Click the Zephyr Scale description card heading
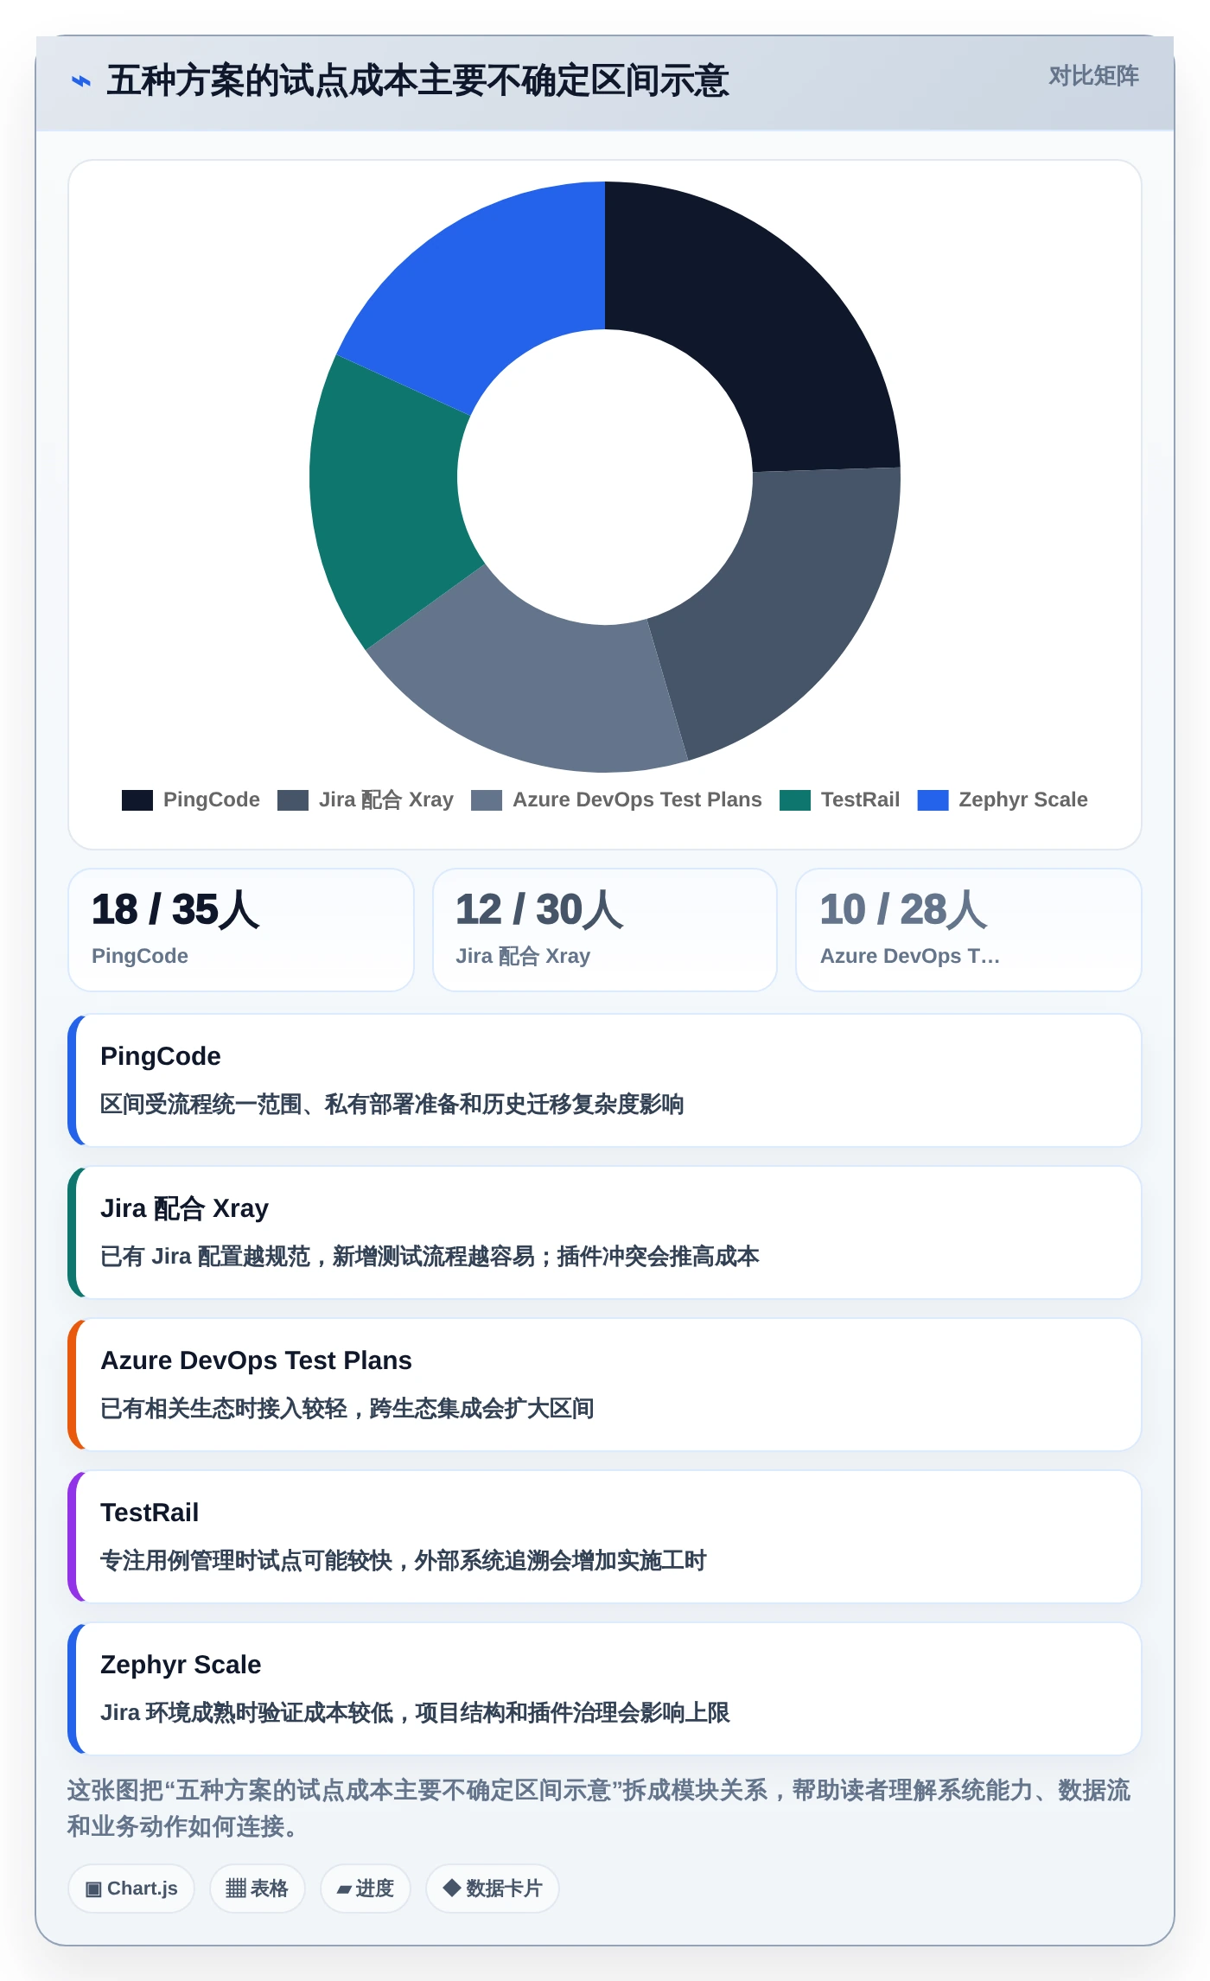Image resolution: width=1210 pixels, height=1981 pixels. pyautogui.click(x=181, y=1665)
